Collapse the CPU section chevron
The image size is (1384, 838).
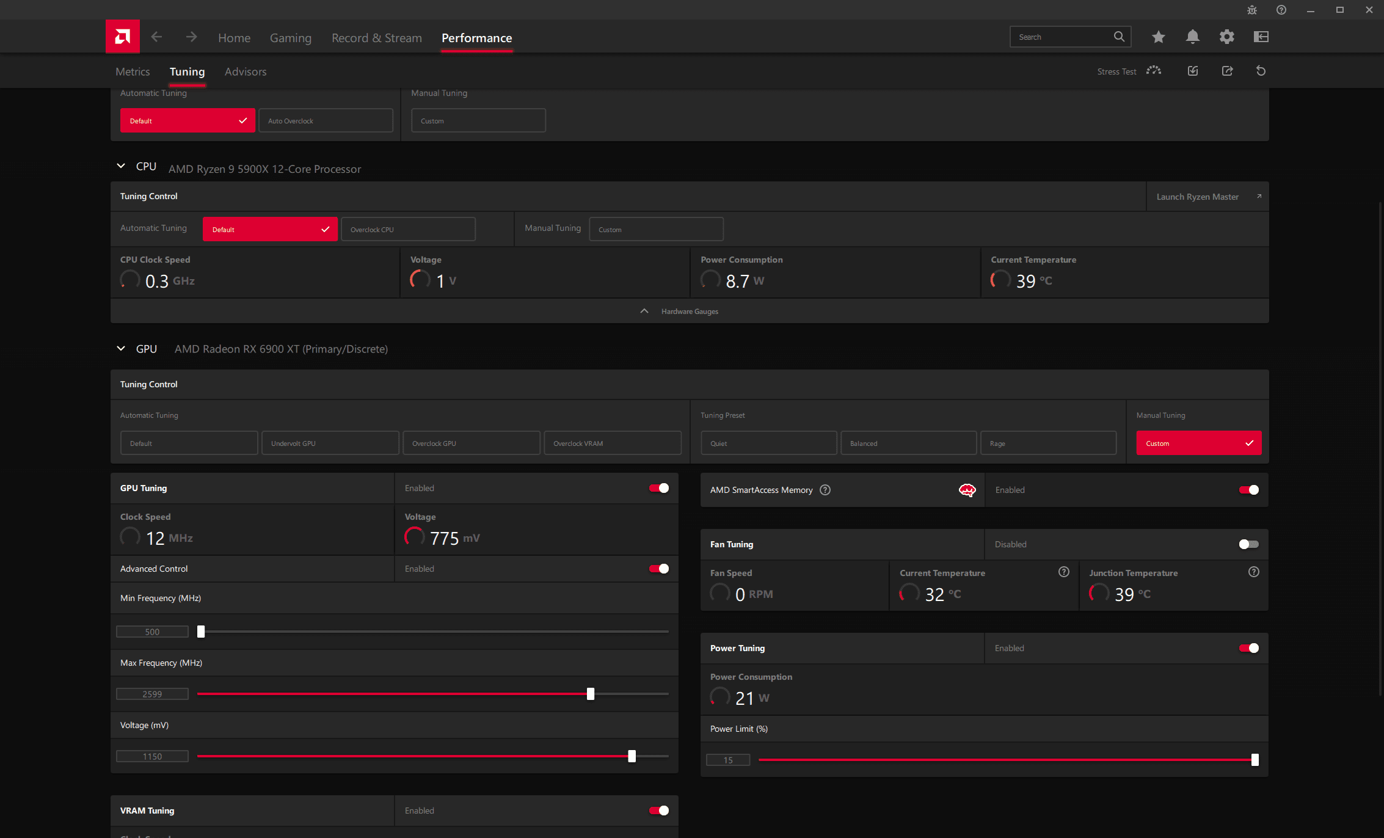point(121,166)
